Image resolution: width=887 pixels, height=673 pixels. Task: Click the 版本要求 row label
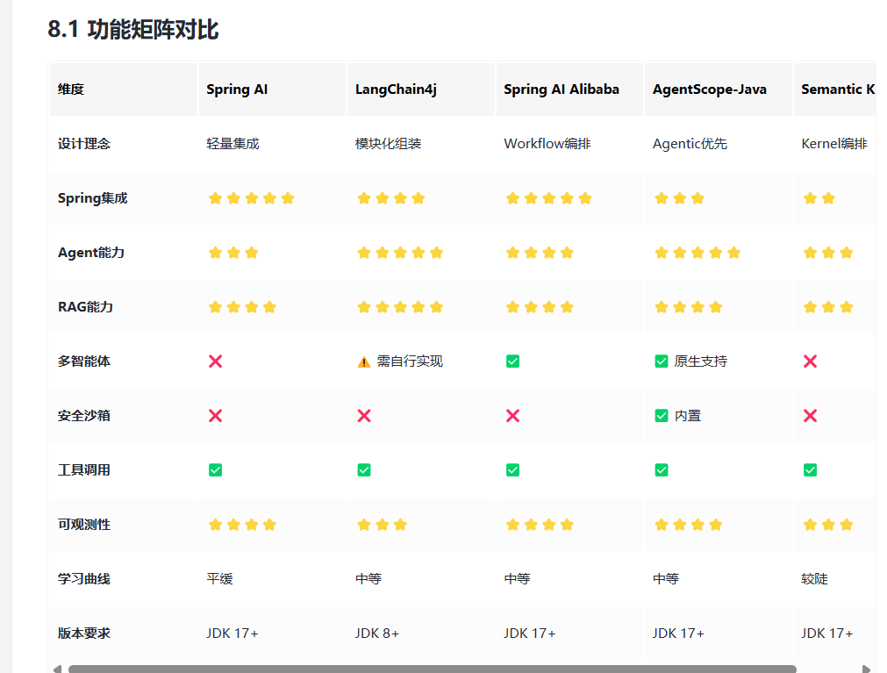(x=83, y=633)
